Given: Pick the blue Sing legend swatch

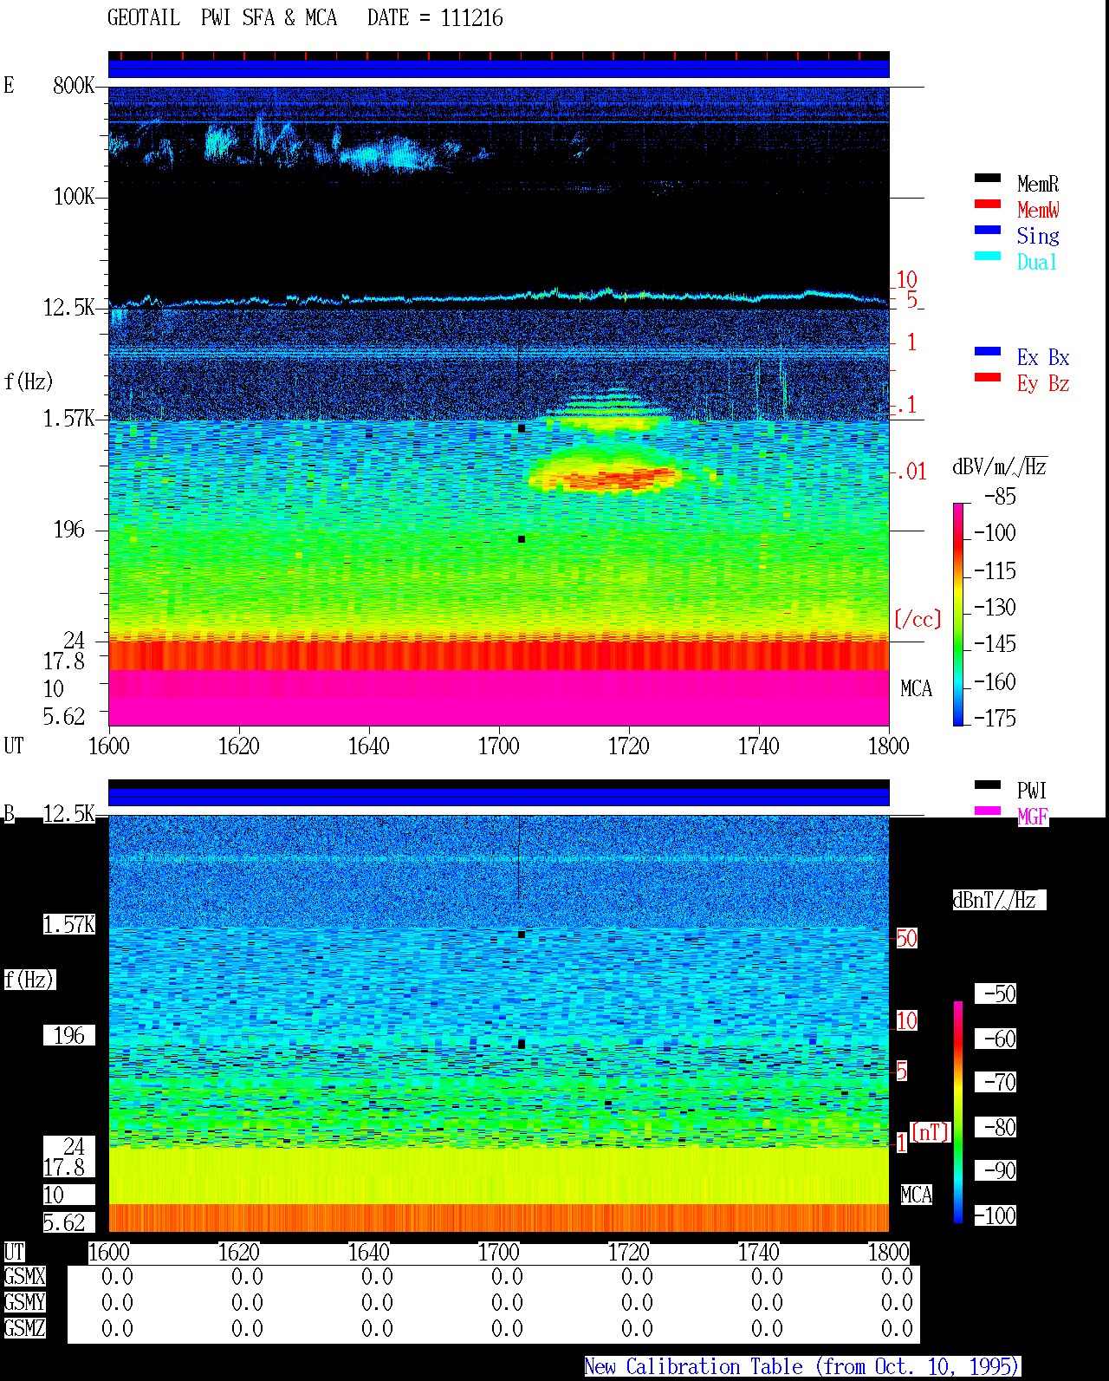Looking at the screenshot, I should point(988,230).
